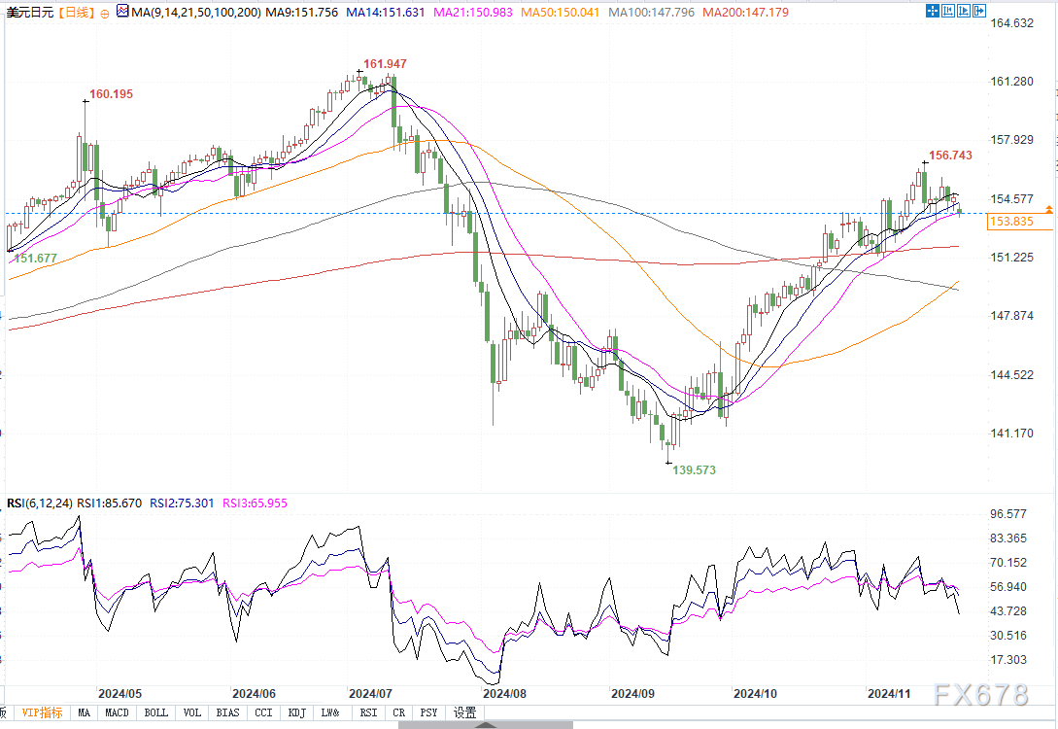Image resolution: width=1058 pixels, height=729 pixels.
Task: Click the MA(9,14,21,50,100,200) parameters label
Action: 196,12
